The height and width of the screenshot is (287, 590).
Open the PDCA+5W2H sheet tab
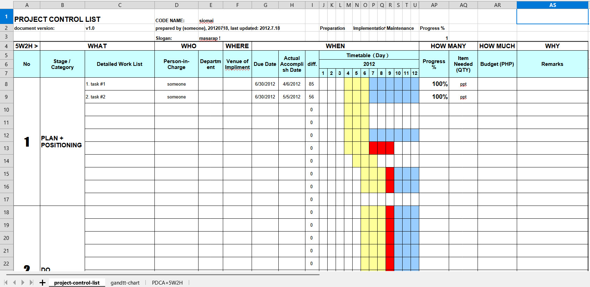click(x=167, y=283)
